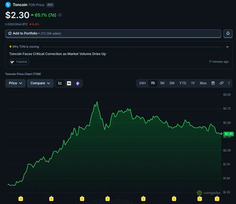Switch to TradingView chart icon
The image size is (236, 204).
tap(69, 83)
